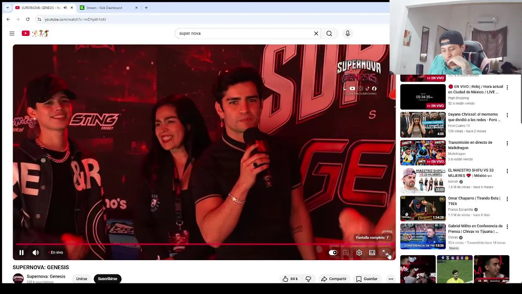Open Dayane Chrissel video thumbnail

coord(423,125)
